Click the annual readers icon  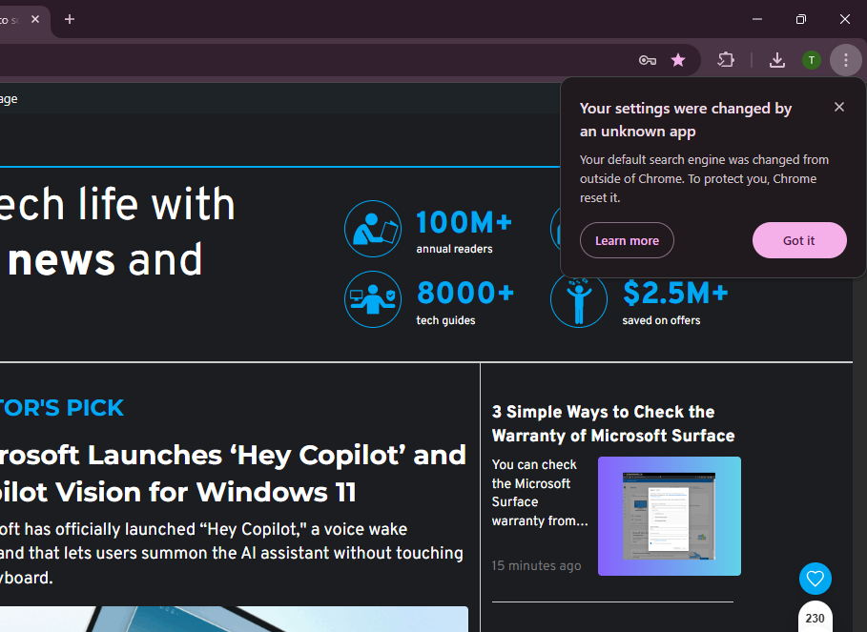point(373,229)
